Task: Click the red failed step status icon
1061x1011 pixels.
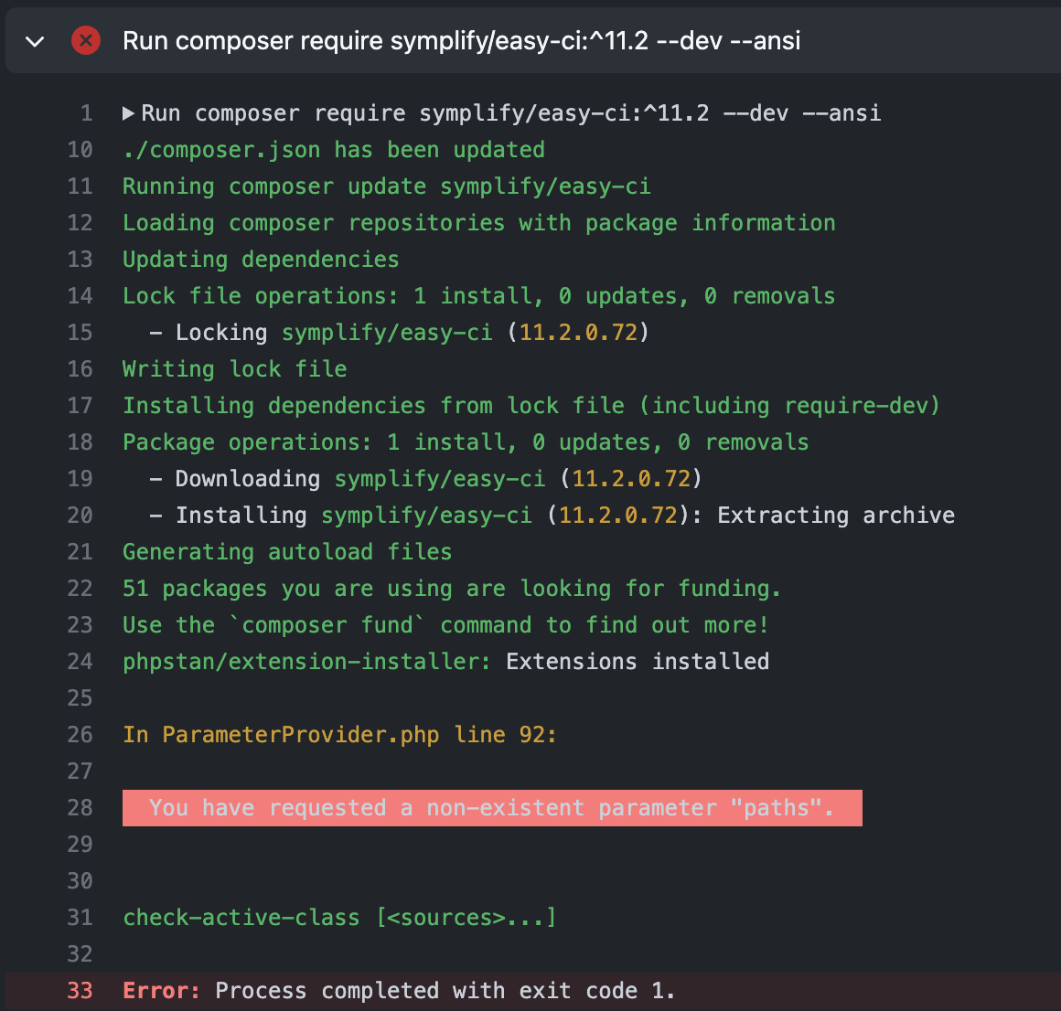Action: [x=86, y=40]
